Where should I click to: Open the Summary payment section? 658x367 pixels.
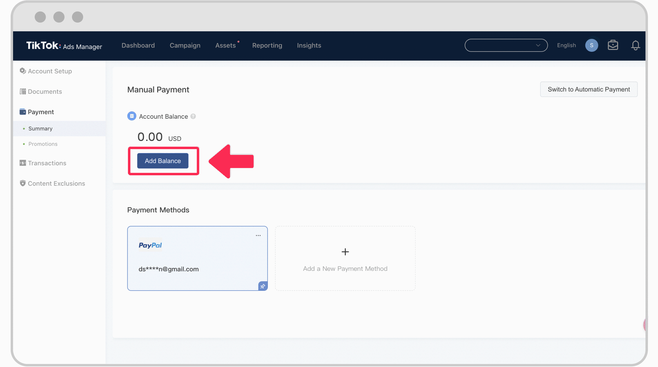40,128
